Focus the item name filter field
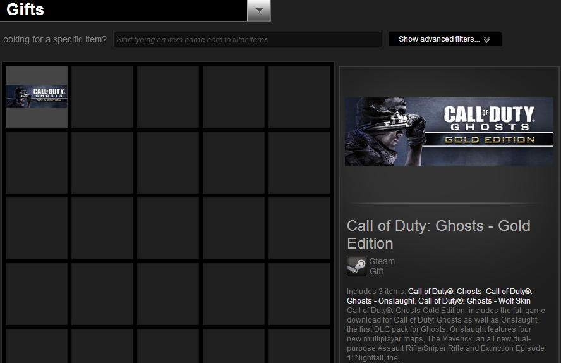The height and width of the screenshot is (363, 561). pos(248,39)
